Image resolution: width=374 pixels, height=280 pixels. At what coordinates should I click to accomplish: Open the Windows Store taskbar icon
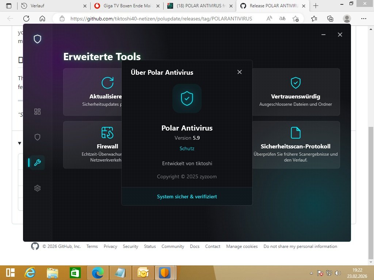point(75,273)
